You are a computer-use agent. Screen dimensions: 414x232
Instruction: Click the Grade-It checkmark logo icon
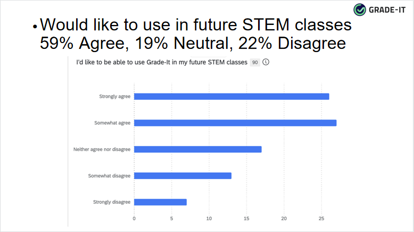tap(360, 9)
